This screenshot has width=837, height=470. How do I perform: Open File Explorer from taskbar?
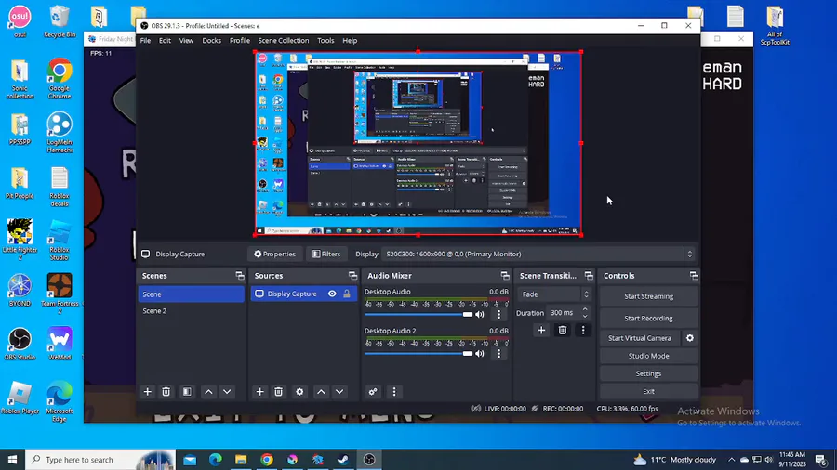(241, 460)
